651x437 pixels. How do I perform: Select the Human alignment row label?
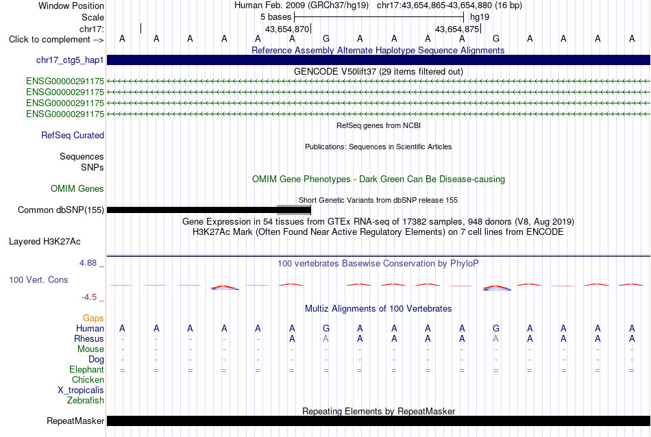tap(90, 329)
